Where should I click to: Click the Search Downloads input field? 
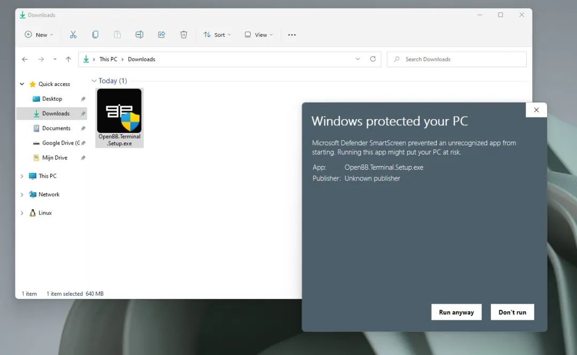(x=457, y=59)
